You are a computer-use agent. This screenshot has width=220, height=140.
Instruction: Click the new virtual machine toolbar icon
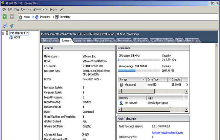[x=5, y=26]
